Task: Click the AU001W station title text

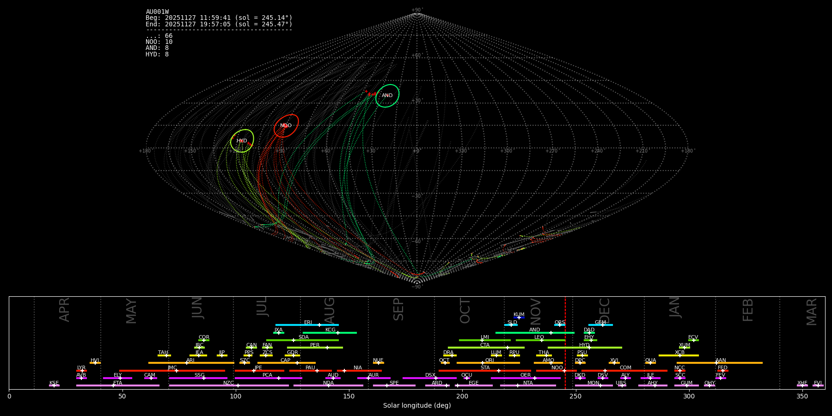Action: coord(157,12)
